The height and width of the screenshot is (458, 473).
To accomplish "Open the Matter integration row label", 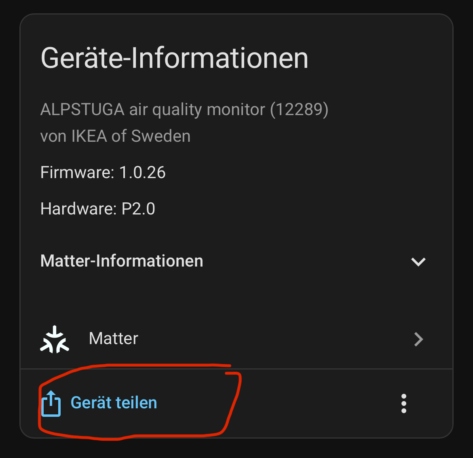I will coord(114,339).
